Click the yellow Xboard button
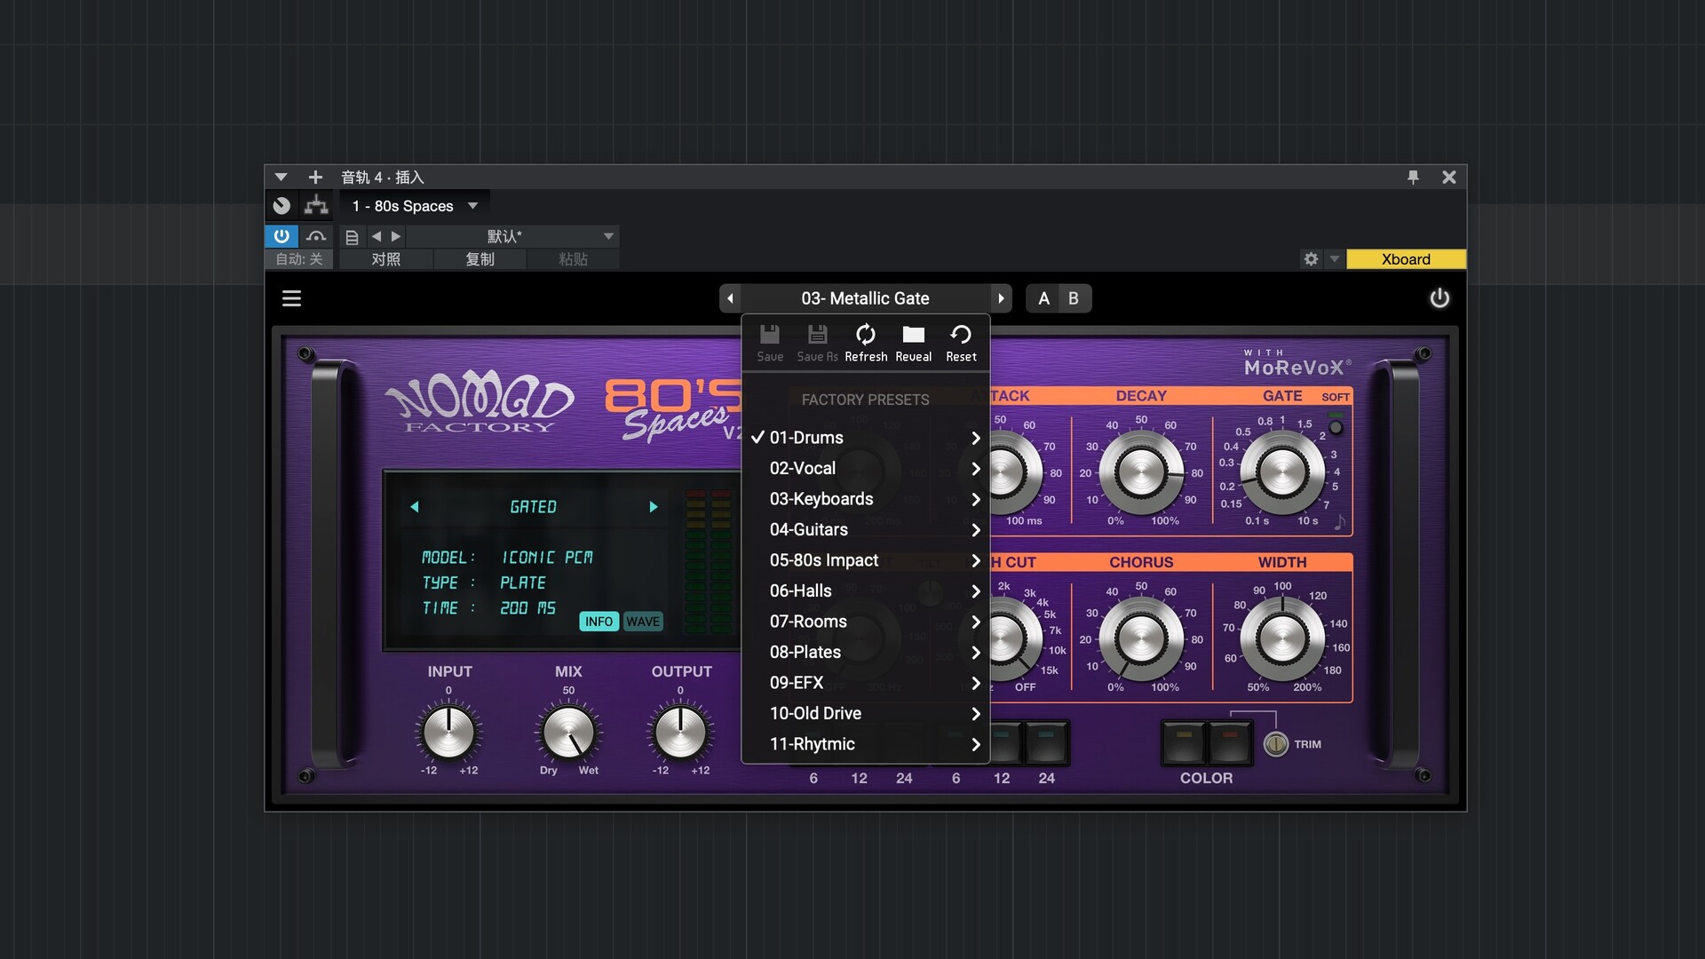The height and width of the screenshot is (959, 1705). coord(1406,259)
